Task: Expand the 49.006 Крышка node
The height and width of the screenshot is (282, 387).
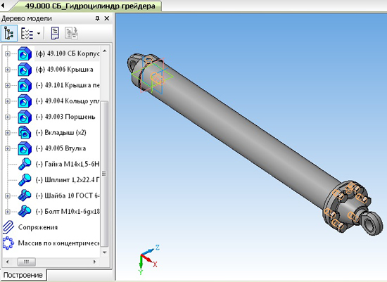Action: tap(8, 70)
